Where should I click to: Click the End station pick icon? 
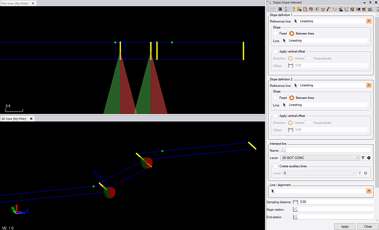tap(295, 217)
